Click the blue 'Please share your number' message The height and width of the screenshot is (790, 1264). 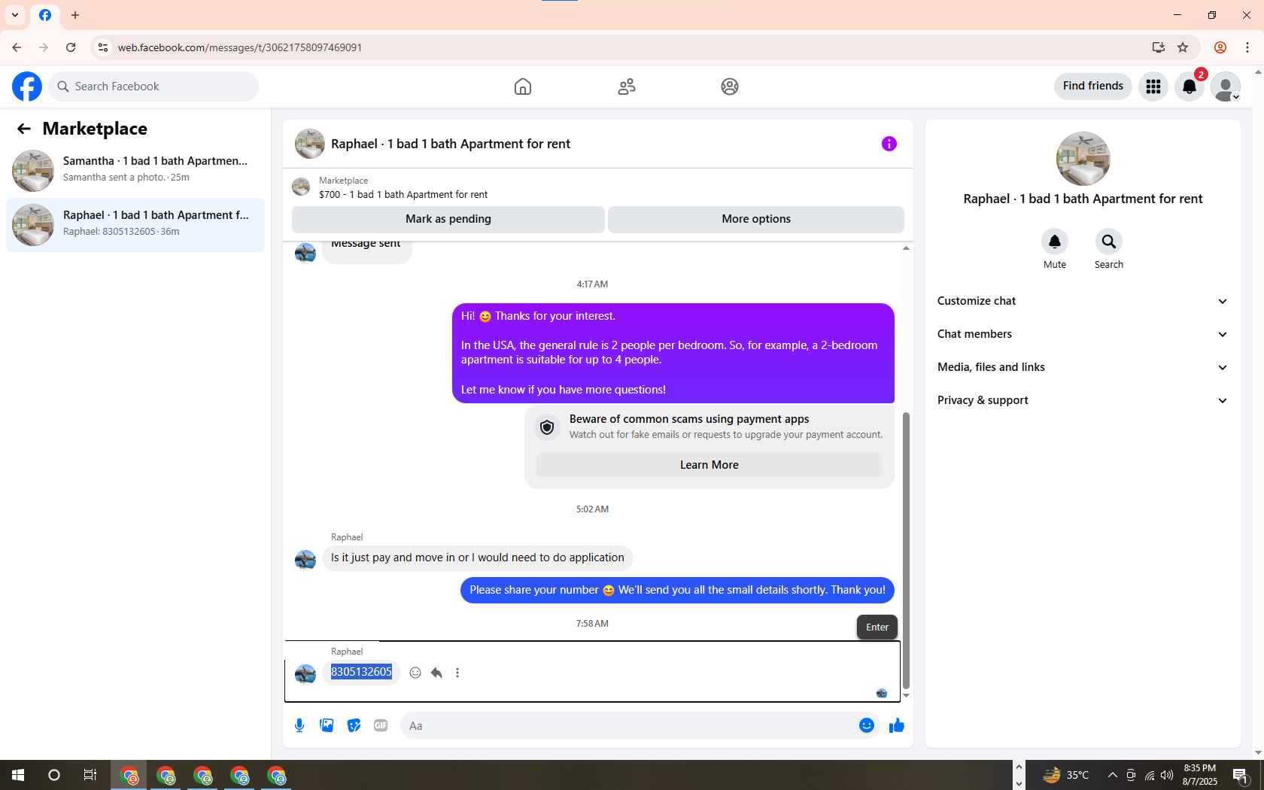pos(677,590)
